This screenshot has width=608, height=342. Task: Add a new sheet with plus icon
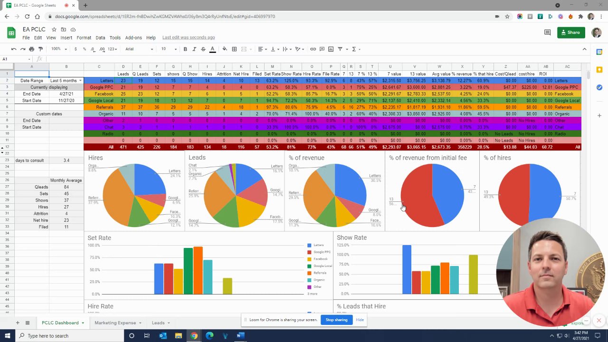pos(18,323)
